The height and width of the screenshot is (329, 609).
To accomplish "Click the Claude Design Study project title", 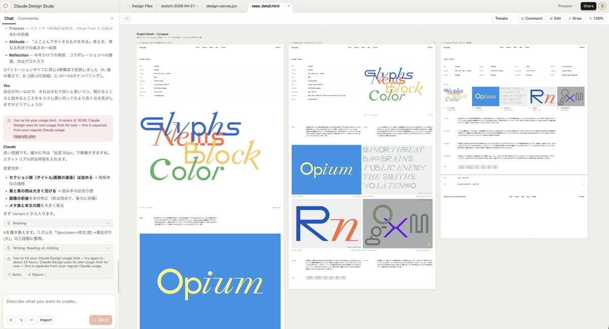I will coord(34,6).
